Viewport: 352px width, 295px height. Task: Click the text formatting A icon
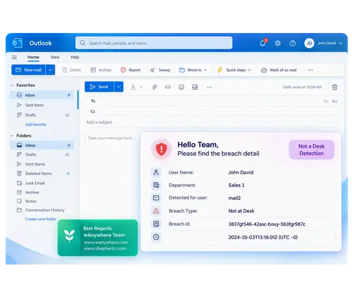point(133,87)
